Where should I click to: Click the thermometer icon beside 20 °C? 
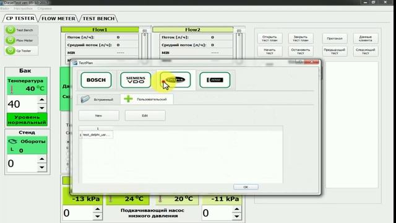[x=160, y=199]
